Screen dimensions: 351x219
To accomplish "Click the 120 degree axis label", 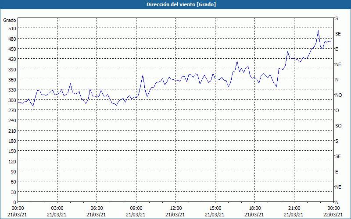I will 12,162.
